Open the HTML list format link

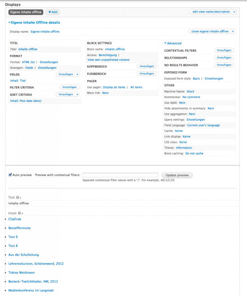pos(28,62)
